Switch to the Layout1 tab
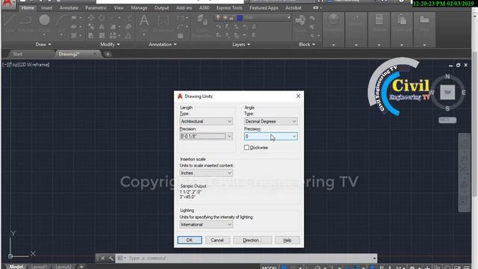 (x=39, y=267)
